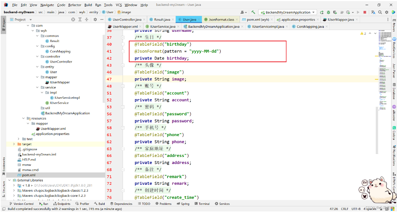Viewport: 397px width, 214px height.
Task: Hide the Project panel with the minus icon
Action: click(102, 19)
